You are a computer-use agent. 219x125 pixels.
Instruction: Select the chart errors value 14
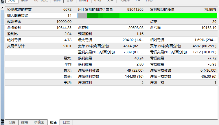pos(69,16)
